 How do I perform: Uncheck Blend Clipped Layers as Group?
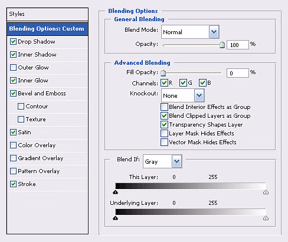(x=164, y=116)
